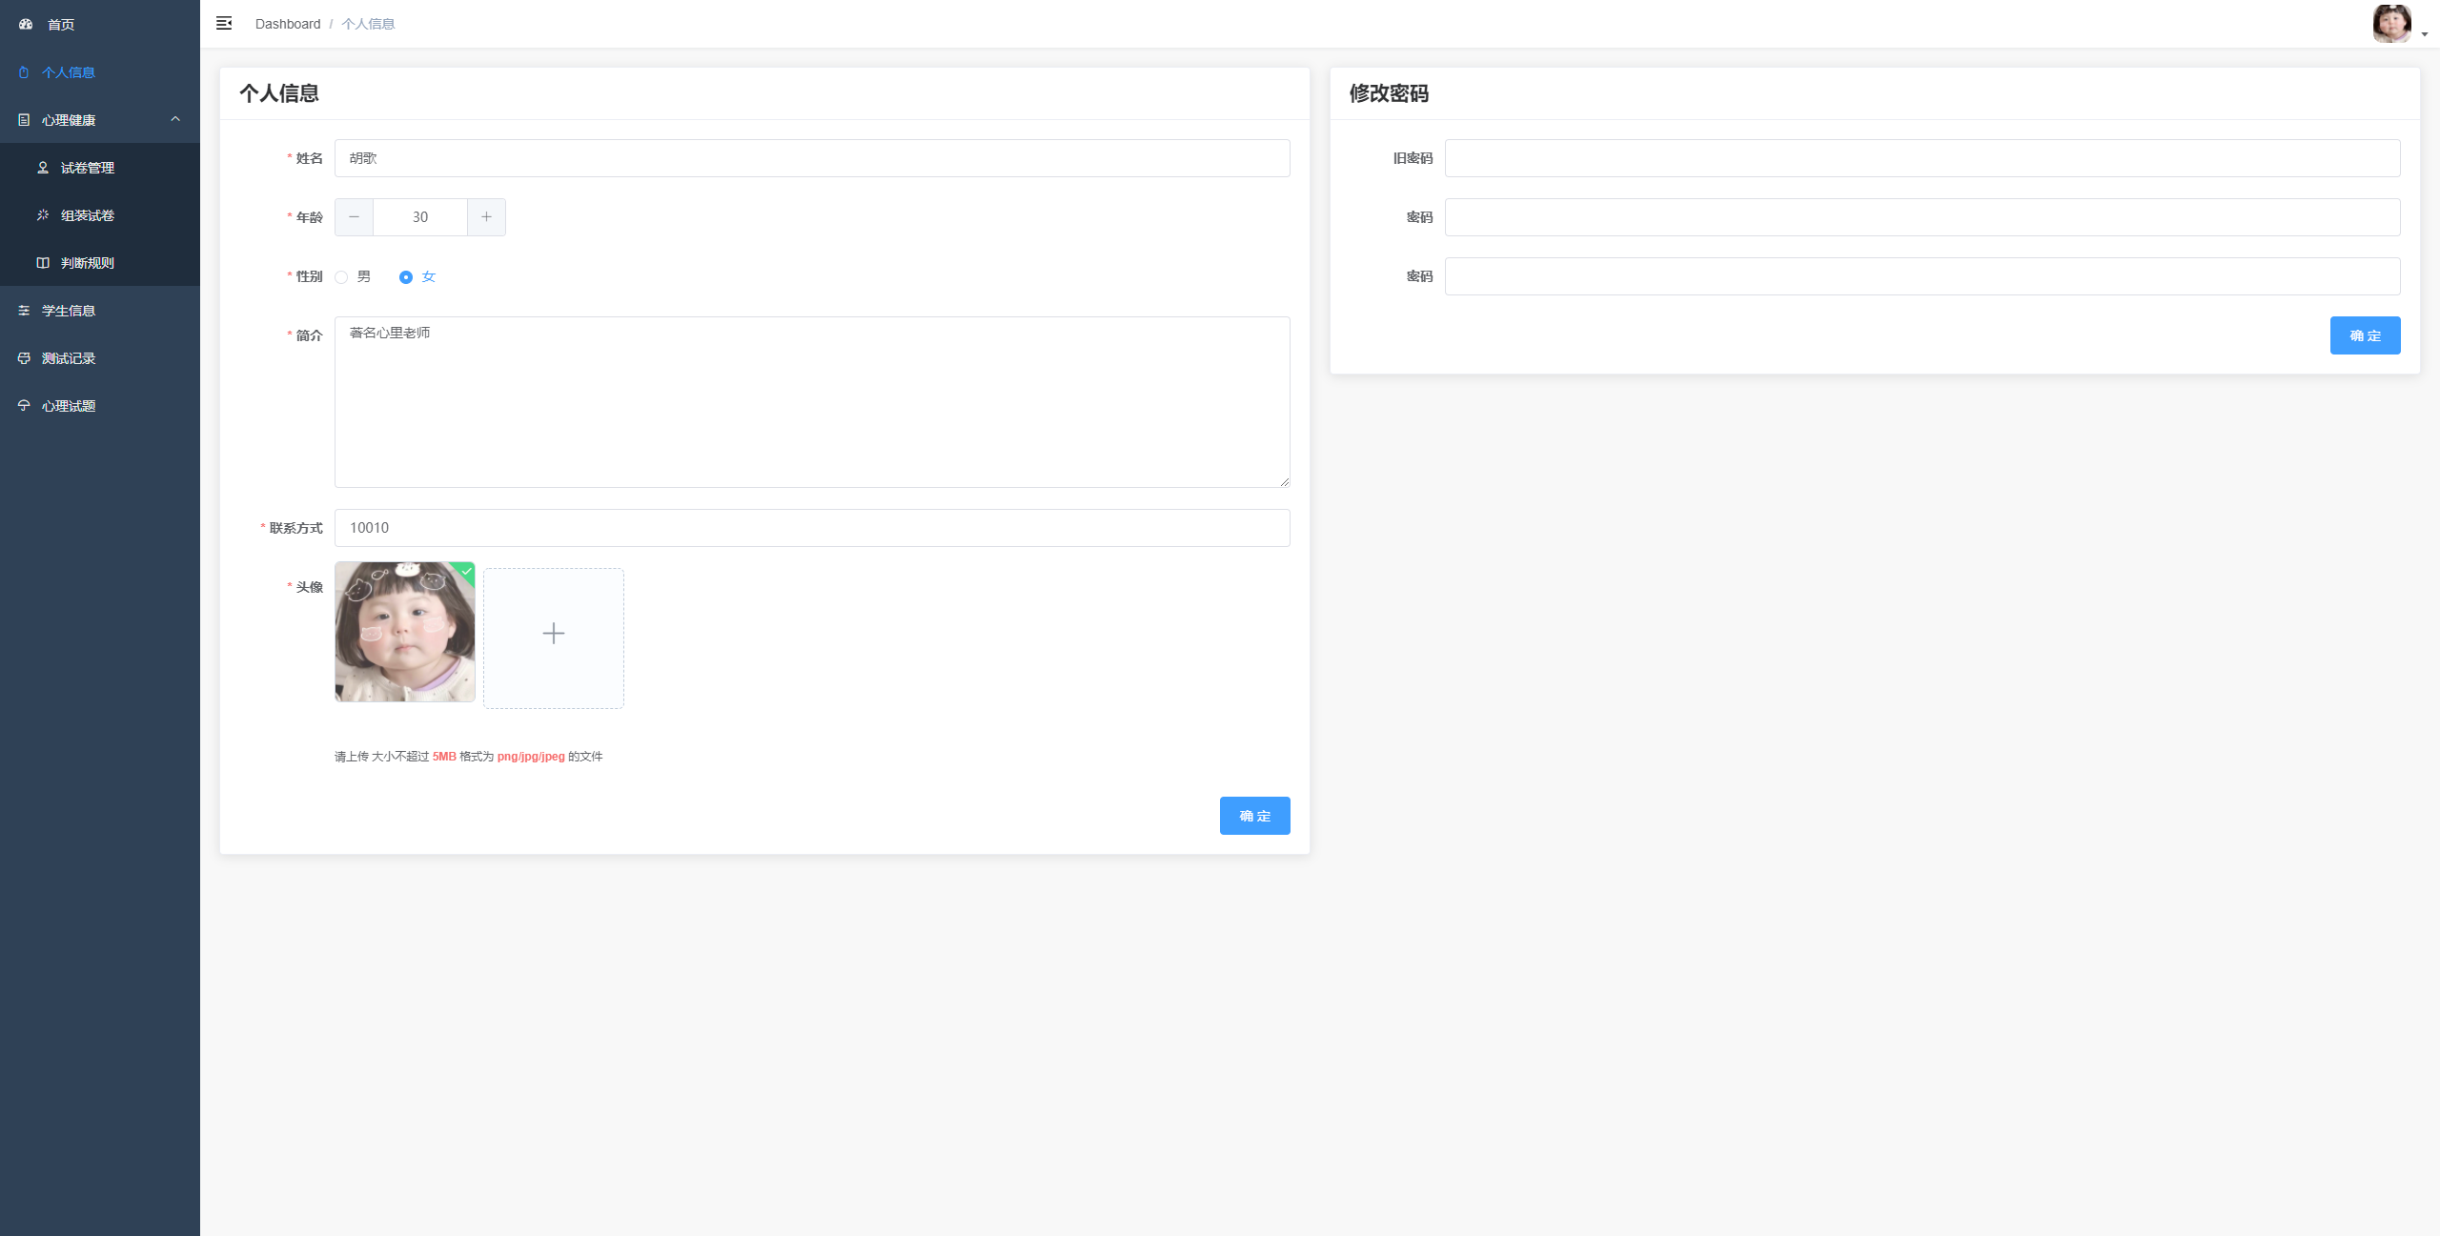Click the icon next to 组装试卷
The image size is (2440, 1236).
point(43,215)
